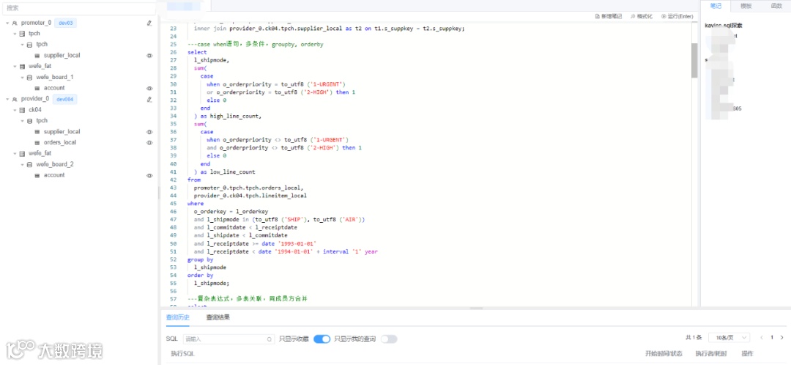
Task: Select account under wefe_board_2
Action: pyautogui.click(x=54, y=175)
